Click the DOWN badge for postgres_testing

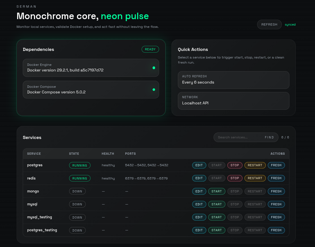point(77,230)
